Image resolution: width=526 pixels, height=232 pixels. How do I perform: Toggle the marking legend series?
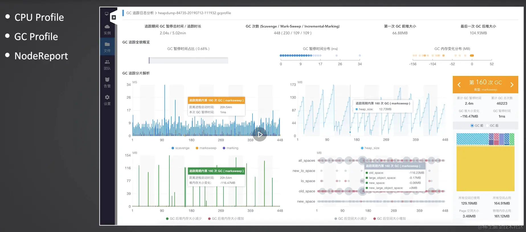coord(230,148)
